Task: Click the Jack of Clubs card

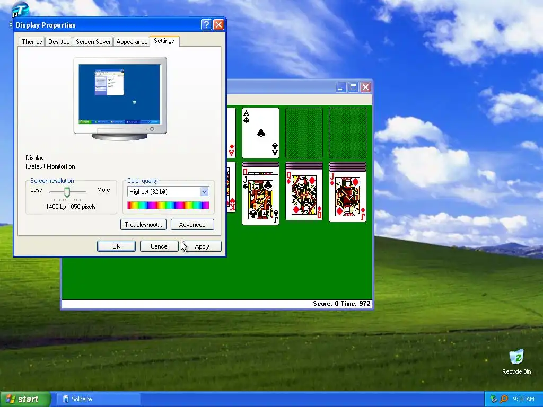Action: tap(260, 200)
